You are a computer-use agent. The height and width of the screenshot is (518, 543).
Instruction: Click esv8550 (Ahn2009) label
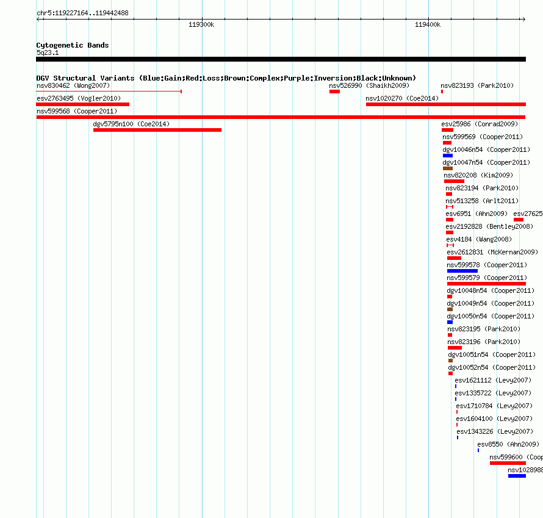(508, 444)
